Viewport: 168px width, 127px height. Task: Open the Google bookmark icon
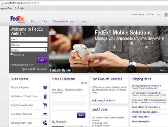pyautogui.click(x=16, y=8)
